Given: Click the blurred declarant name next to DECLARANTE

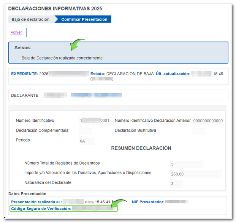Looking at the screenshot, I should point(96,95).
